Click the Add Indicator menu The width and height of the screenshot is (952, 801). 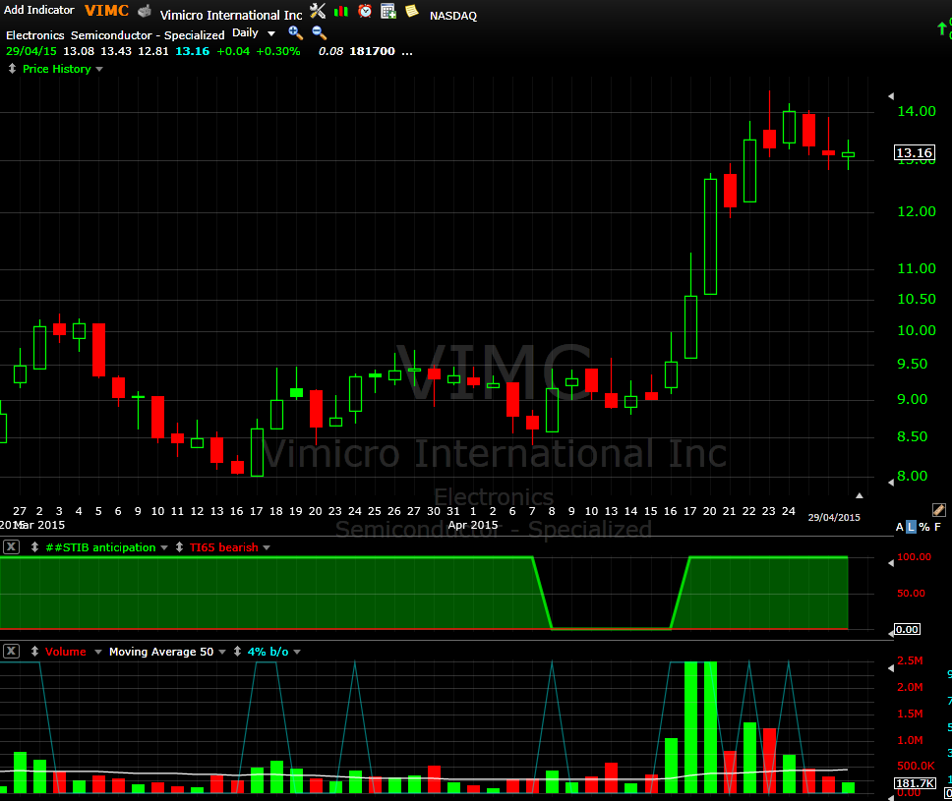click(39, 10)
